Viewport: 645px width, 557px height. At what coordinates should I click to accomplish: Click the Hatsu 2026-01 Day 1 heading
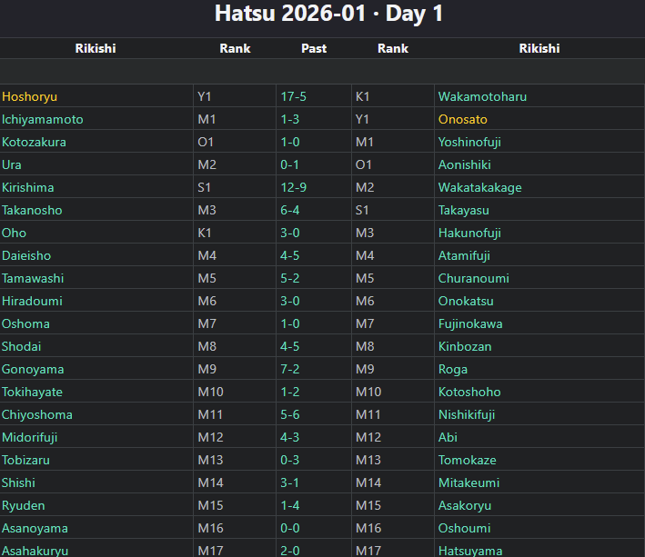[328, 13]
